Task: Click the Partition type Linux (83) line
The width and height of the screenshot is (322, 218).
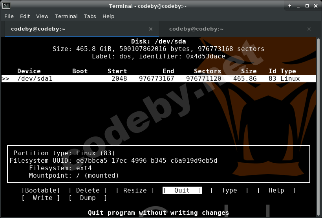Action: (x=64, y=153)
